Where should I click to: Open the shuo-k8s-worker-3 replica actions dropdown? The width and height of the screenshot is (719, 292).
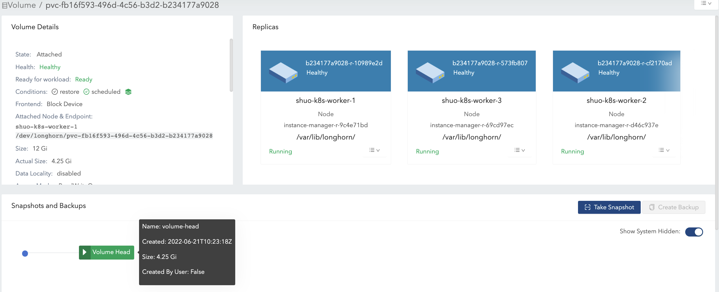520,150
